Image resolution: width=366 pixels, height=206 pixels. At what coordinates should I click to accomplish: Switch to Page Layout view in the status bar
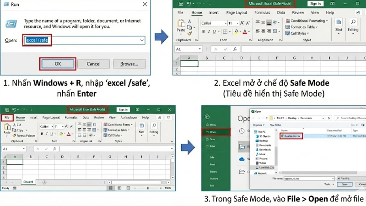[119, 188]
